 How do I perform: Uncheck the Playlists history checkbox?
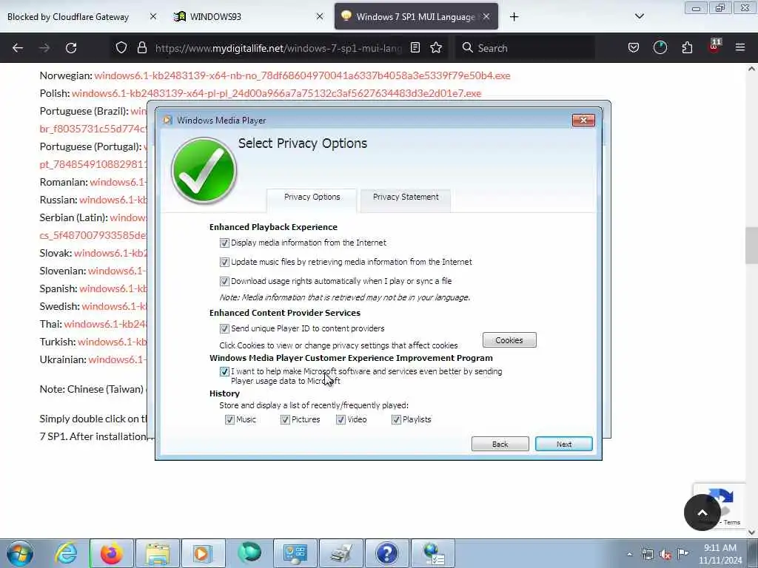click(396, 420)
